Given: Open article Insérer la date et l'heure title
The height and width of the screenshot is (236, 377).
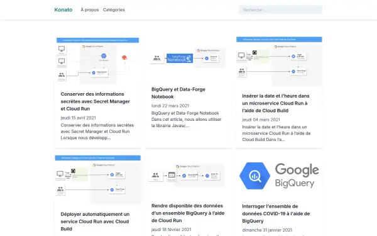Looking at the screenshot, I should 276,103.
